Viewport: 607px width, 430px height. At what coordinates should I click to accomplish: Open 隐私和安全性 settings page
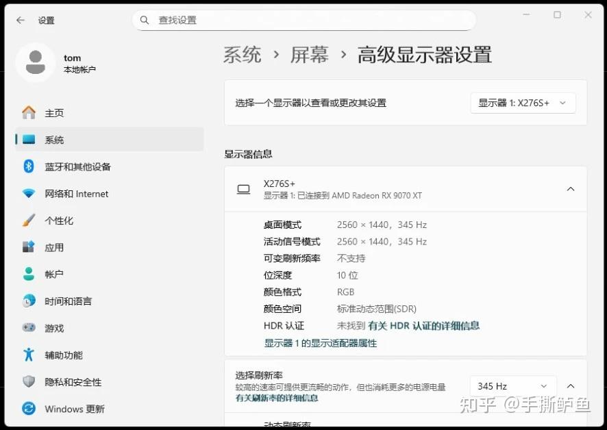pos(110,381)
